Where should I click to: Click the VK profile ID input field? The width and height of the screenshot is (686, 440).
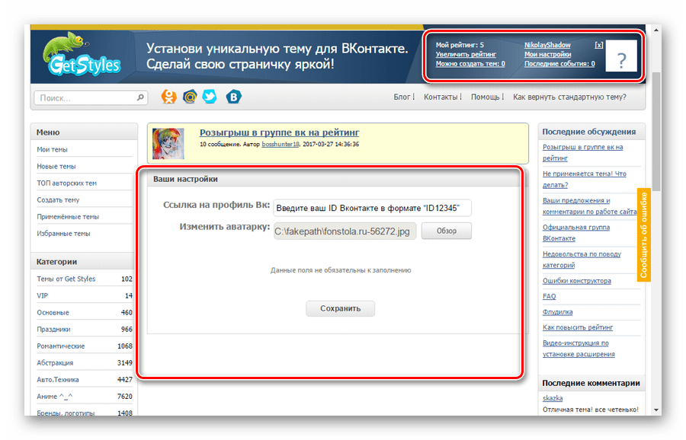[372, 208]
